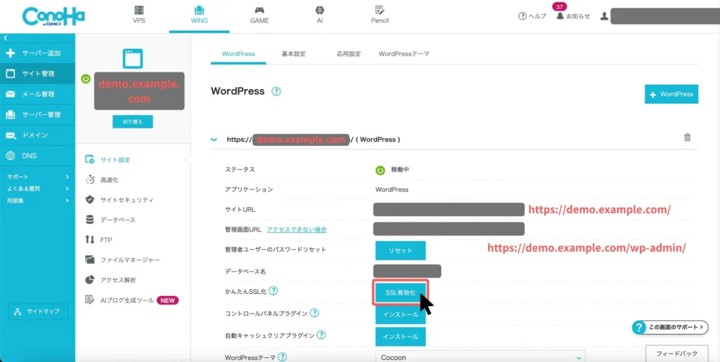This screenshot has height=362, width=720.
Task: Click SSL有効化 button
Action: click(400, 293)
